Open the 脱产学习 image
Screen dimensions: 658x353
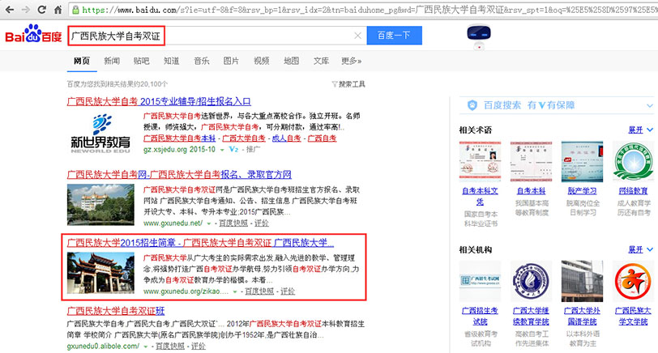583,161
